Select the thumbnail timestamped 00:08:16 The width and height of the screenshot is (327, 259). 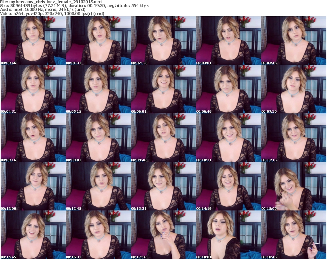coord(33,138)
